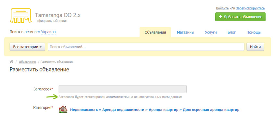Viewport: 275px width, 117px height.
Task: Click the официальный релиз subtitle
Action: point(52,21)
